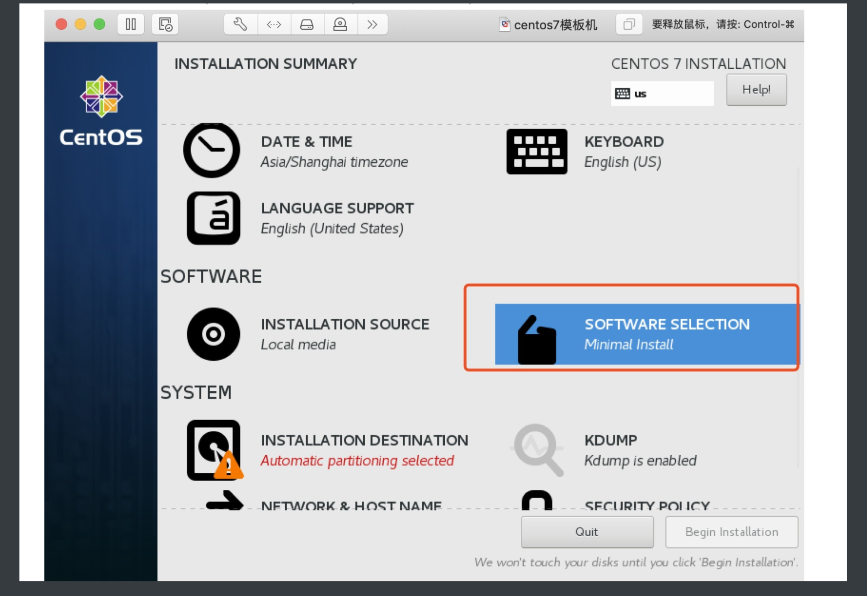The height and width of the screenshot is (596, 867).
Task: Pause the virtual machine
Action: tap(131, 24)
